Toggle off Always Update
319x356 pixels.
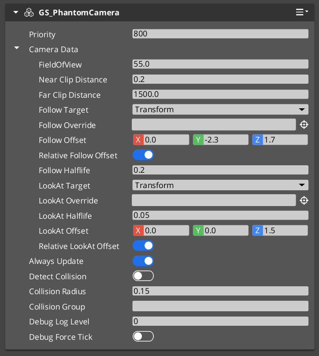coord(143,260)
